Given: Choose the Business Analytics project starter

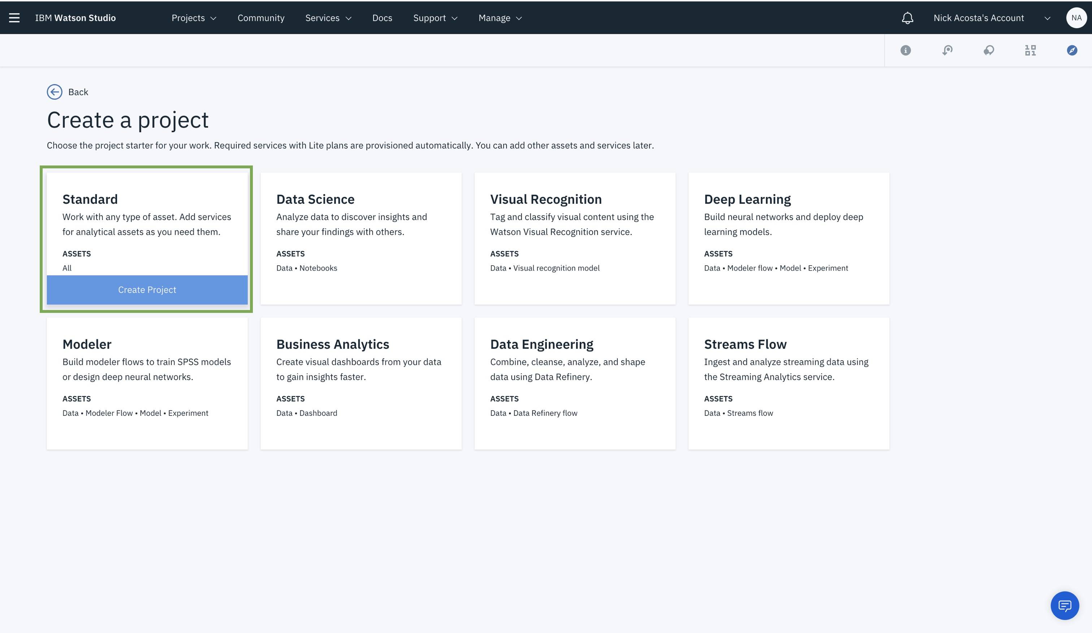Looking at the screenshot, I should (x=361, y=383).
